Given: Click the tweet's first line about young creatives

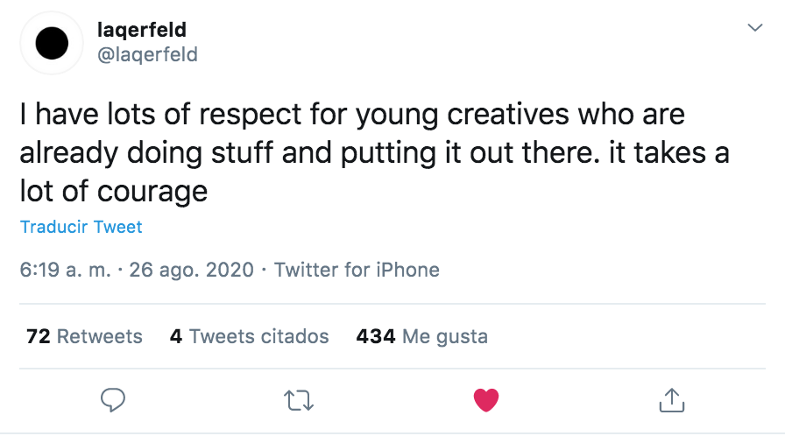Looking at the screenshot, I should pyautogui.click(x=352, y=115).
